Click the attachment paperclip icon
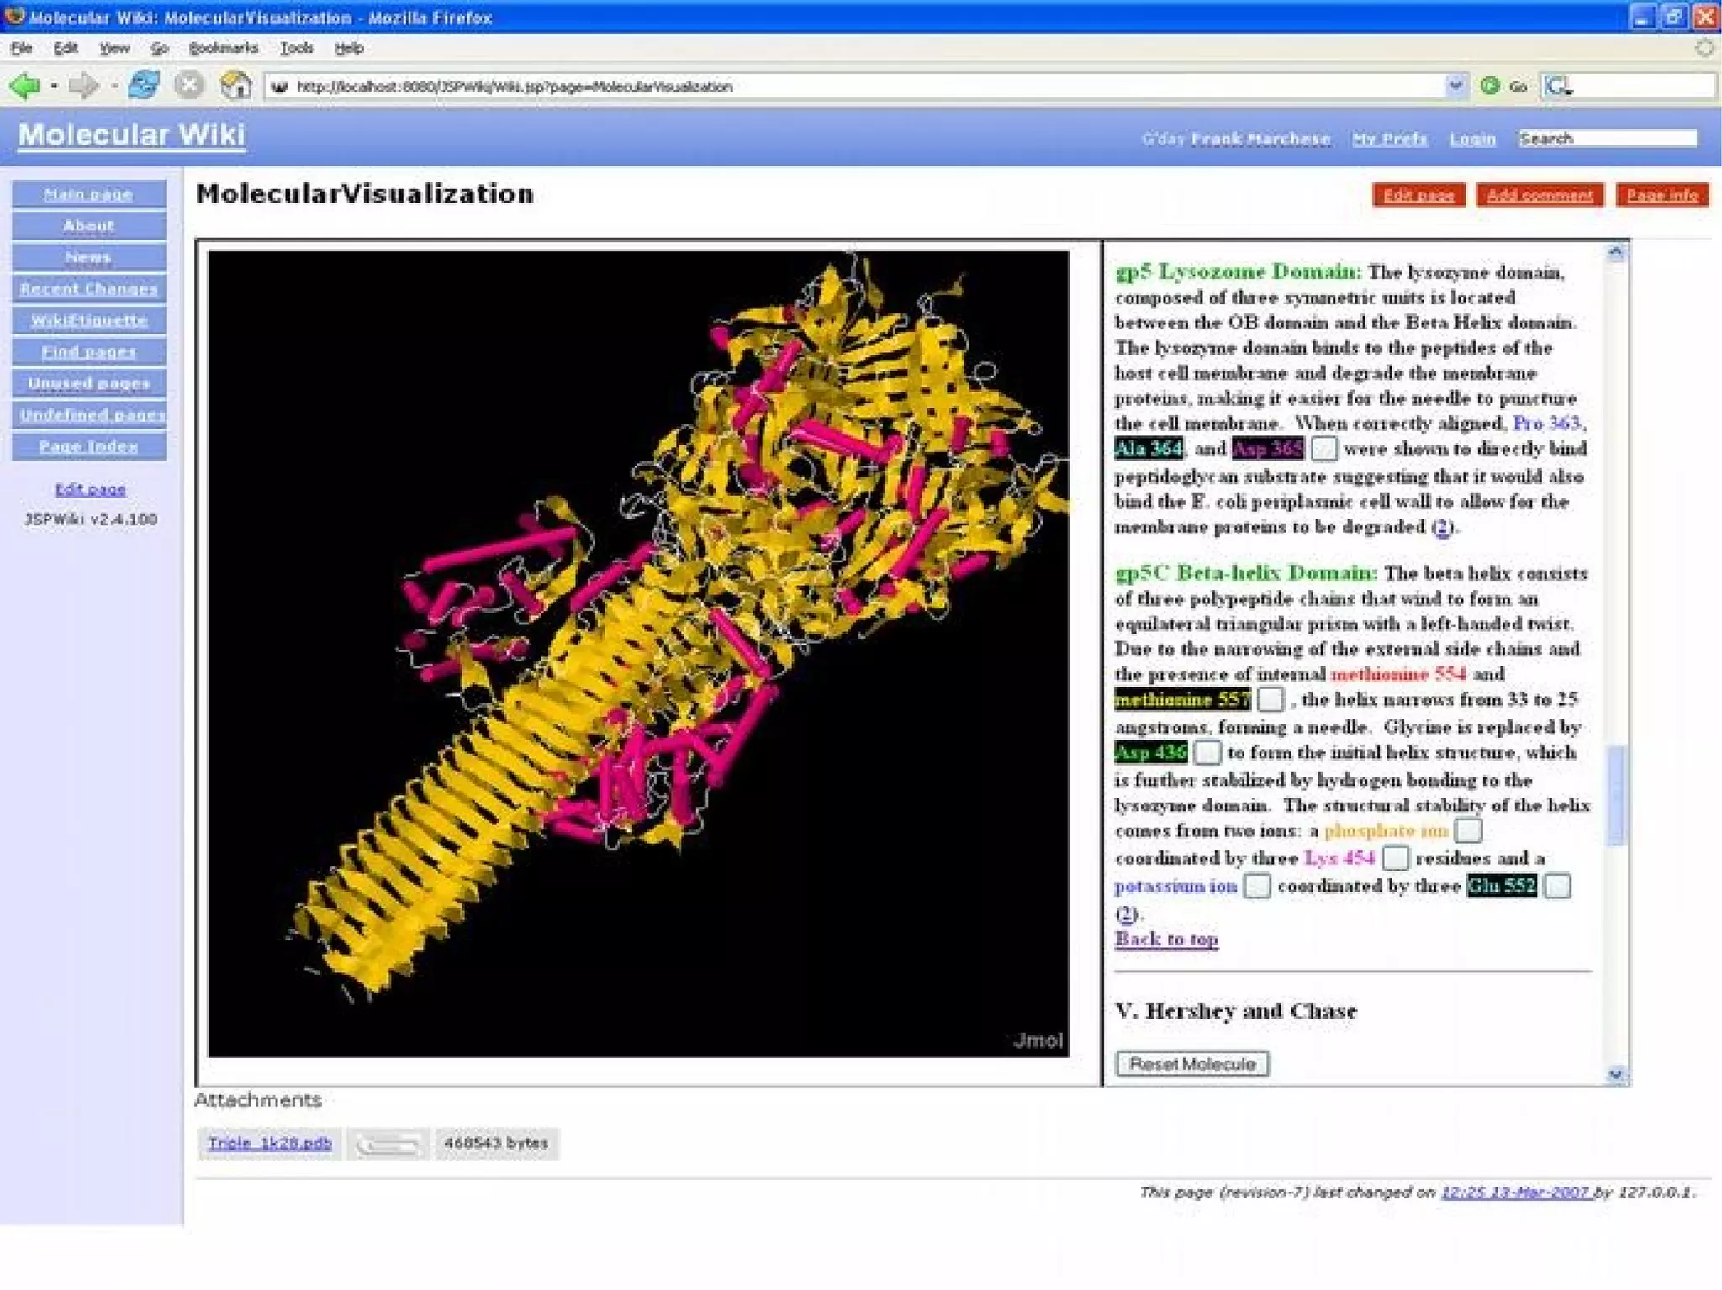The height and width of the screenshot is (1290, 1722). click(388, 1144)
